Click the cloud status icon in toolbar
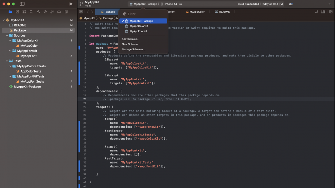 (291, 4)
